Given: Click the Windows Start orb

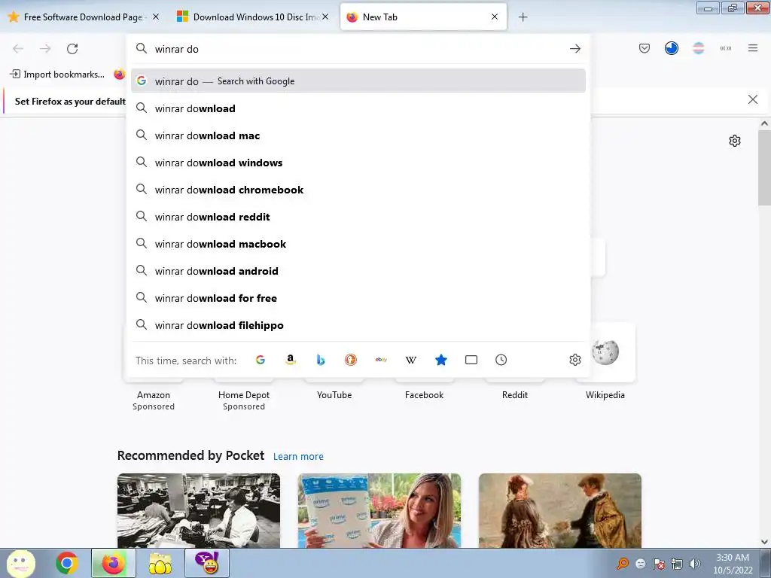Looking at the screenshot, I should 20,563.
